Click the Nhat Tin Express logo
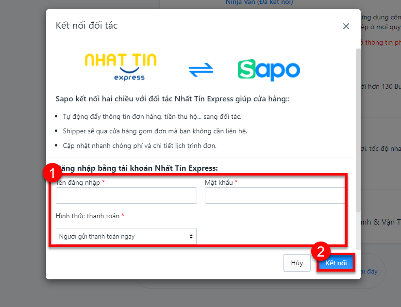 120,67
